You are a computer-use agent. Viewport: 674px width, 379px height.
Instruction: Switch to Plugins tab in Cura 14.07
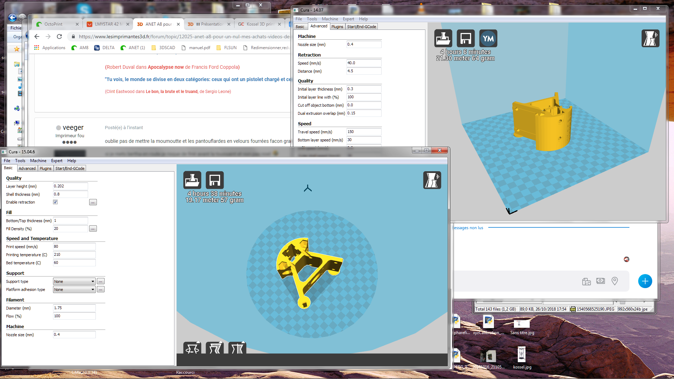click(337, 27)
